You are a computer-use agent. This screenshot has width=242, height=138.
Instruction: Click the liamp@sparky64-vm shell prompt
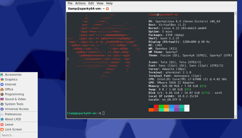pos(84,113)
